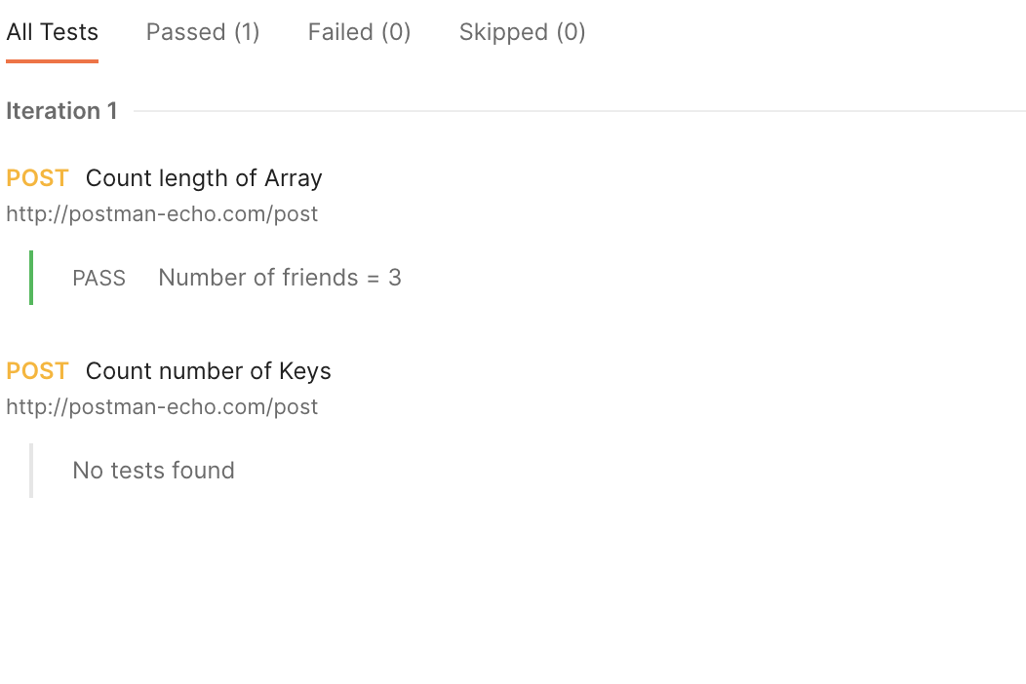Viewport: 1026px width, 684px height.
Task: Click the POST badge of Count number of Keys
Action: point(37,370)
